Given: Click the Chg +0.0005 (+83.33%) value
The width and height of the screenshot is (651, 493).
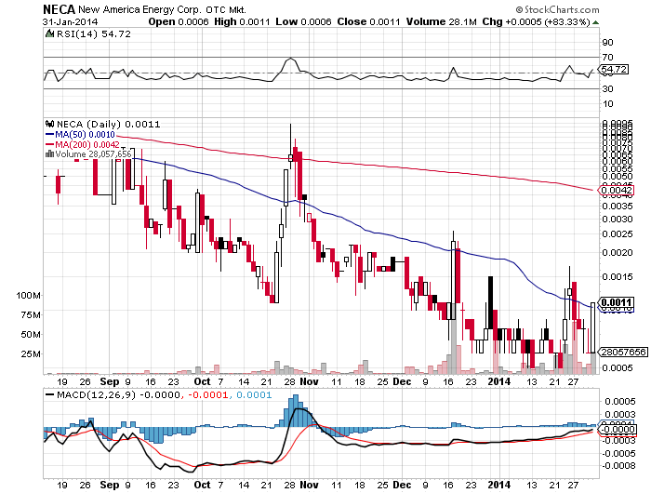Looking at the screenshot, I should (x=536, y=22).
